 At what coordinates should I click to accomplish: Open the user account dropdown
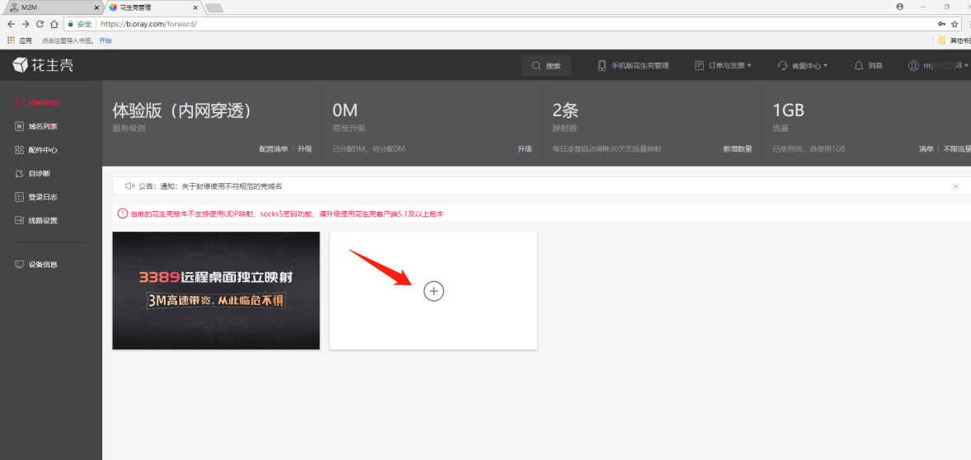937,66
